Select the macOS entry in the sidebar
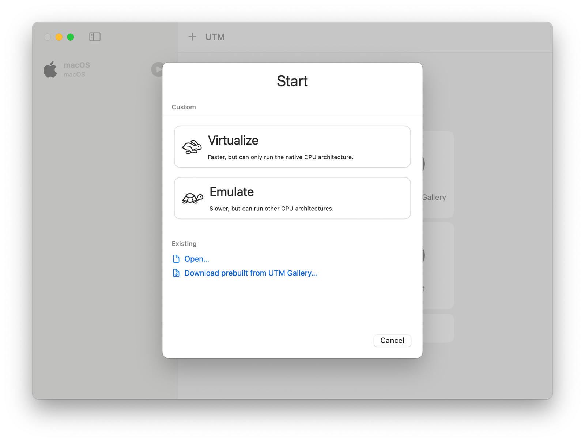This screenshot has height=442, width=585. pyautogui.click(x=77, y=69)
